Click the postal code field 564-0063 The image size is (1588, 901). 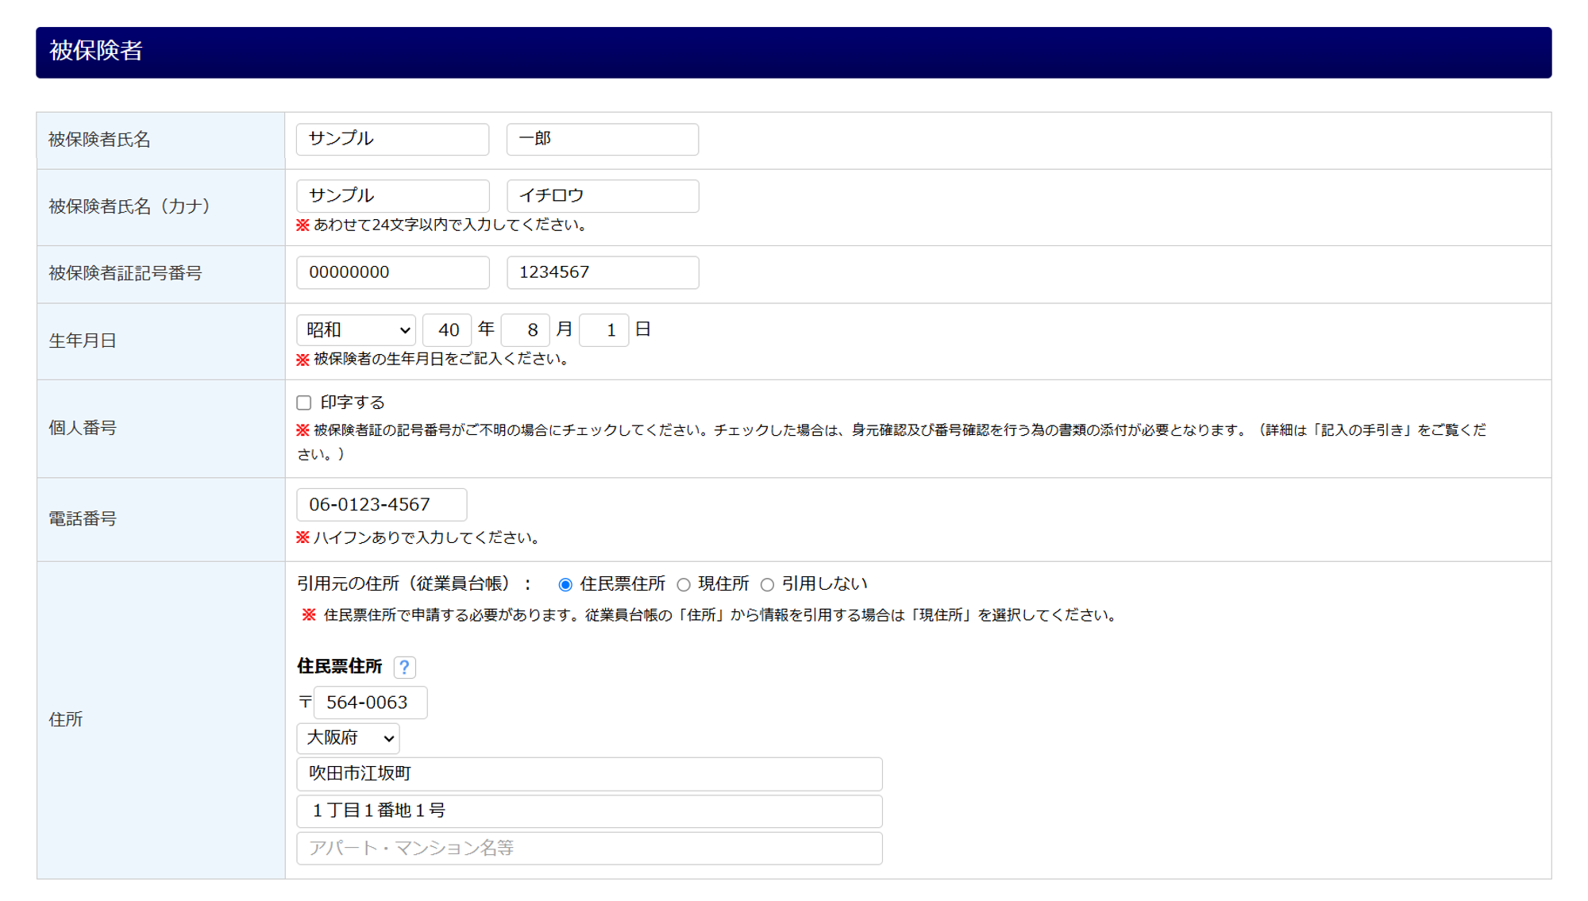coord(370,703)
